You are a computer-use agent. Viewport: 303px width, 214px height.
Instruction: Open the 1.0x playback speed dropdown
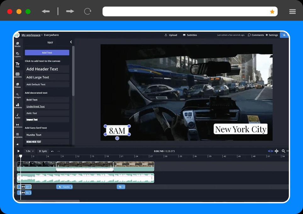point(30,151)
